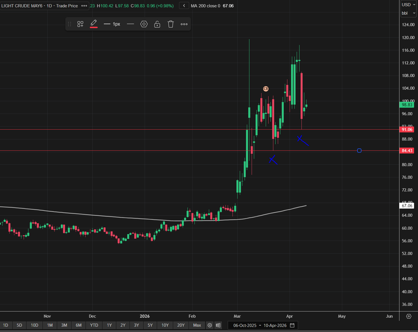Show the 2Y time range
The height and width of the screenshot is (332, 418).
click(123, 325)
